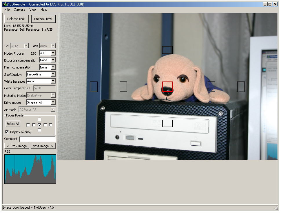Click the 10DRemote app icon in title bar
The height and width of the screenshot is (213, 281).
coord(5,4)
